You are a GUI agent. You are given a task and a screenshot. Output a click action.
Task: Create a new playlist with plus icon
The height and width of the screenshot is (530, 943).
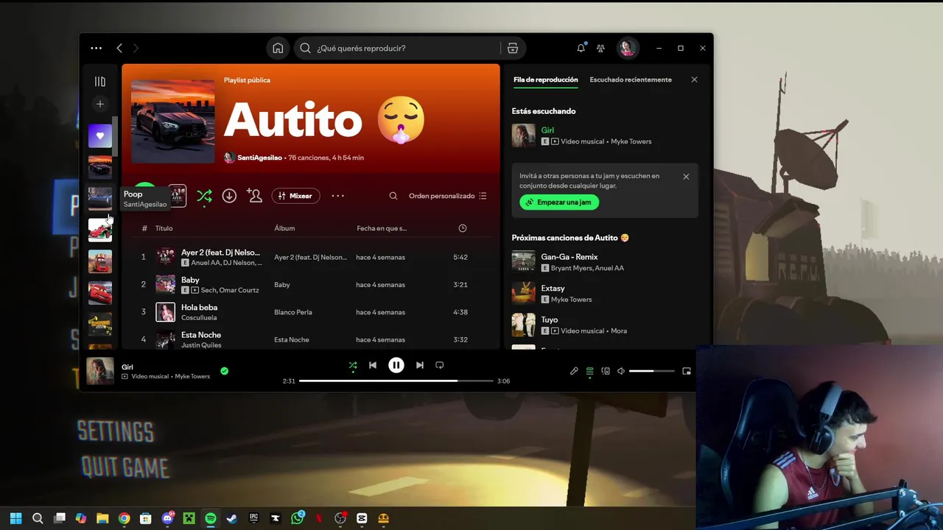click(x=100, y=104)
